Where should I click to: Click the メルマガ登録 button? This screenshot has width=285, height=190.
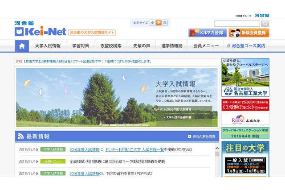tap(208, 33)
